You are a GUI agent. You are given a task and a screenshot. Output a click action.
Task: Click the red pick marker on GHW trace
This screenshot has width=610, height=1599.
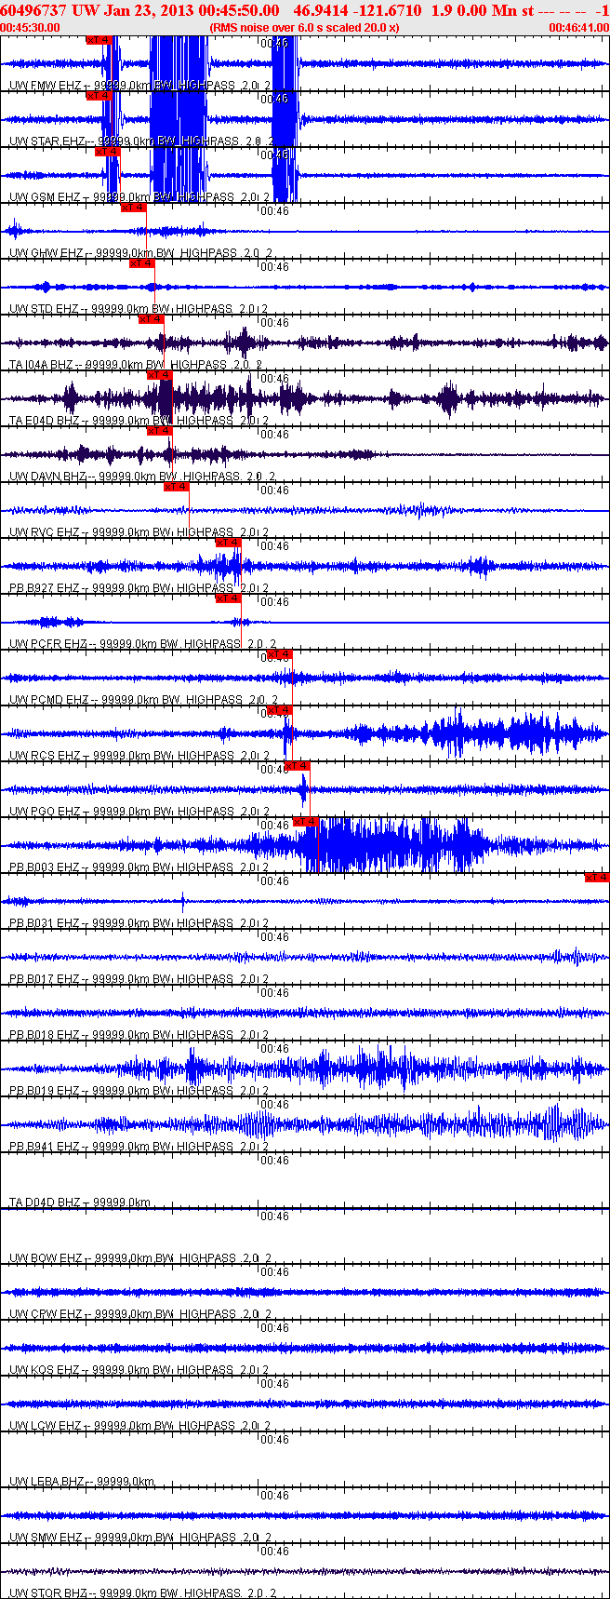(133, 207)
